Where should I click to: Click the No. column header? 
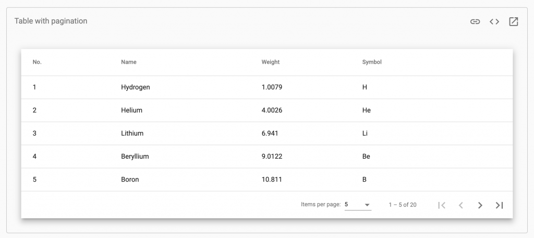(x=37, y=62)
